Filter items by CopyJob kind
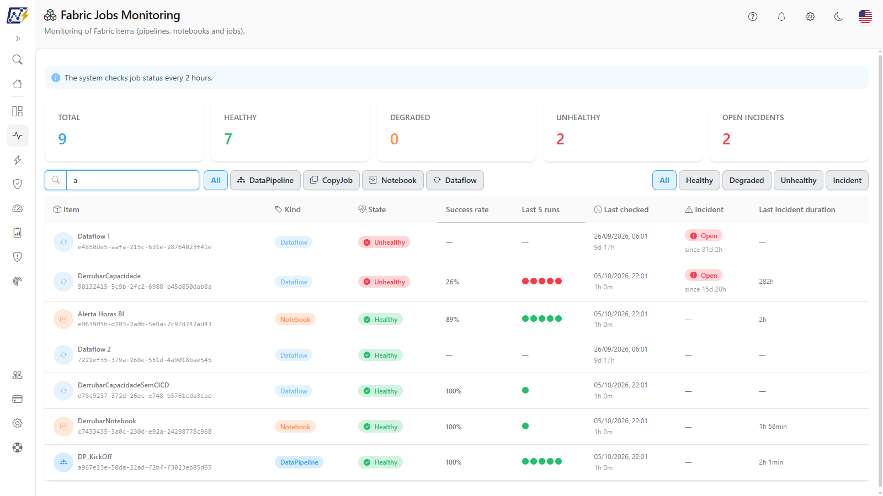The image size is (883, 496). coord(331,180)
